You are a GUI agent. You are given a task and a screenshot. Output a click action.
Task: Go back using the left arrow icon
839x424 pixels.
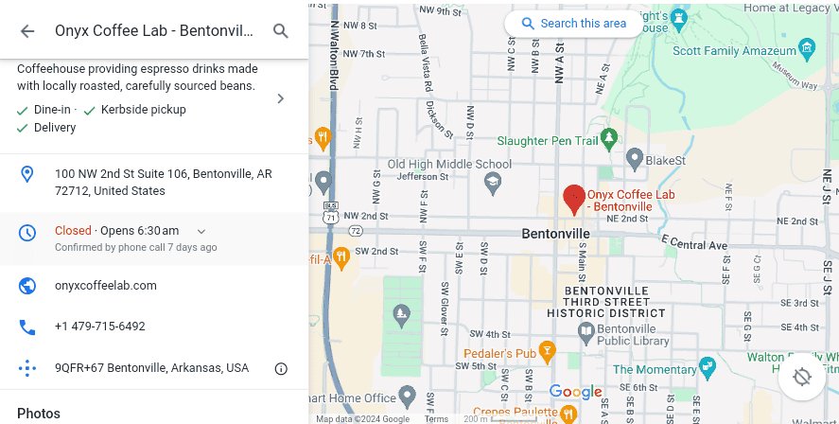[27, 31]
